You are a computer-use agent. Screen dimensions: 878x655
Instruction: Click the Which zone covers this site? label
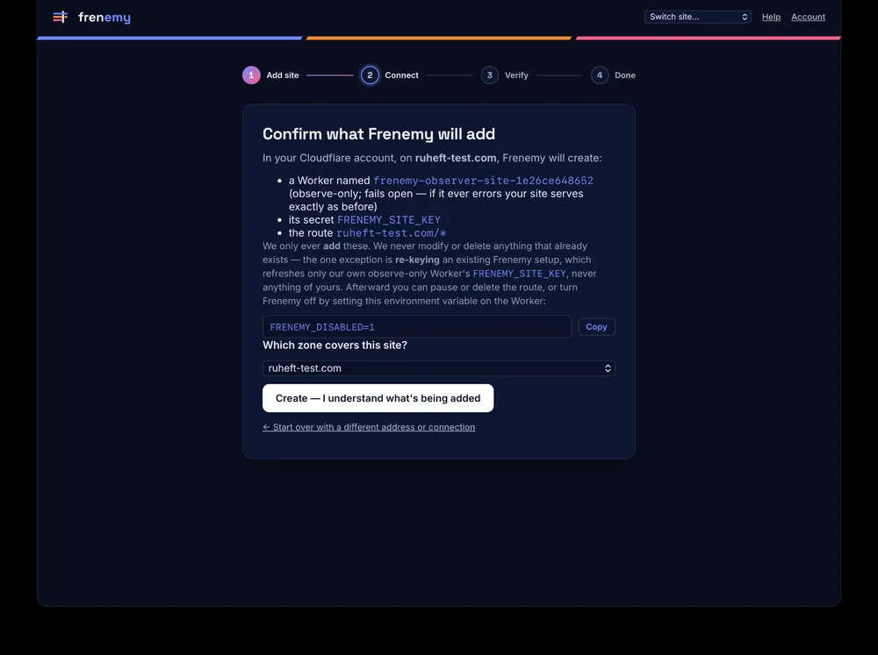click(335, 345)
